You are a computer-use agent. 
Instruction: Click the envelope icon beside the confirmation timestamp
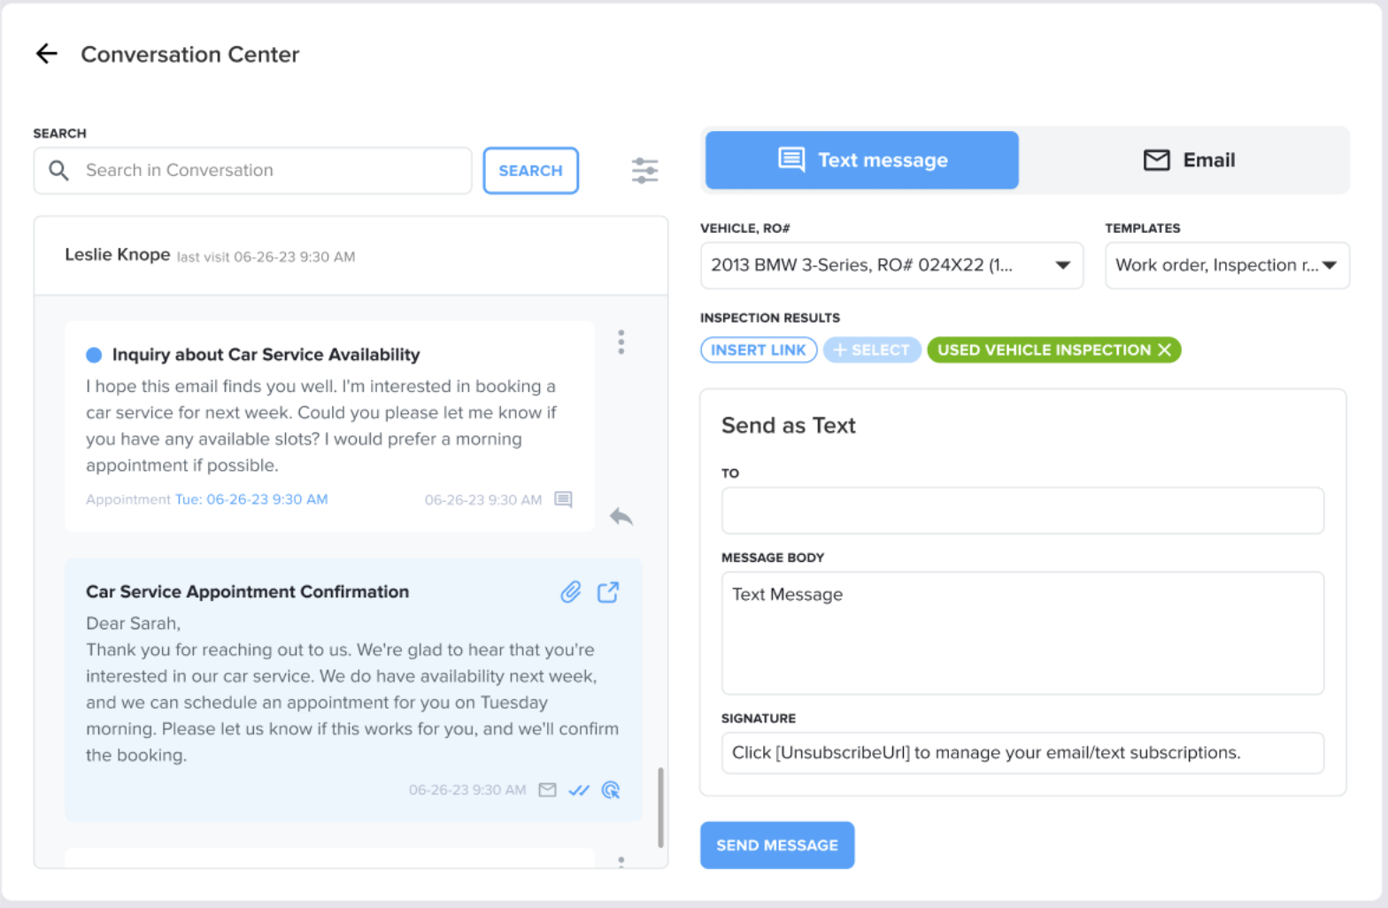pos(548,789)
